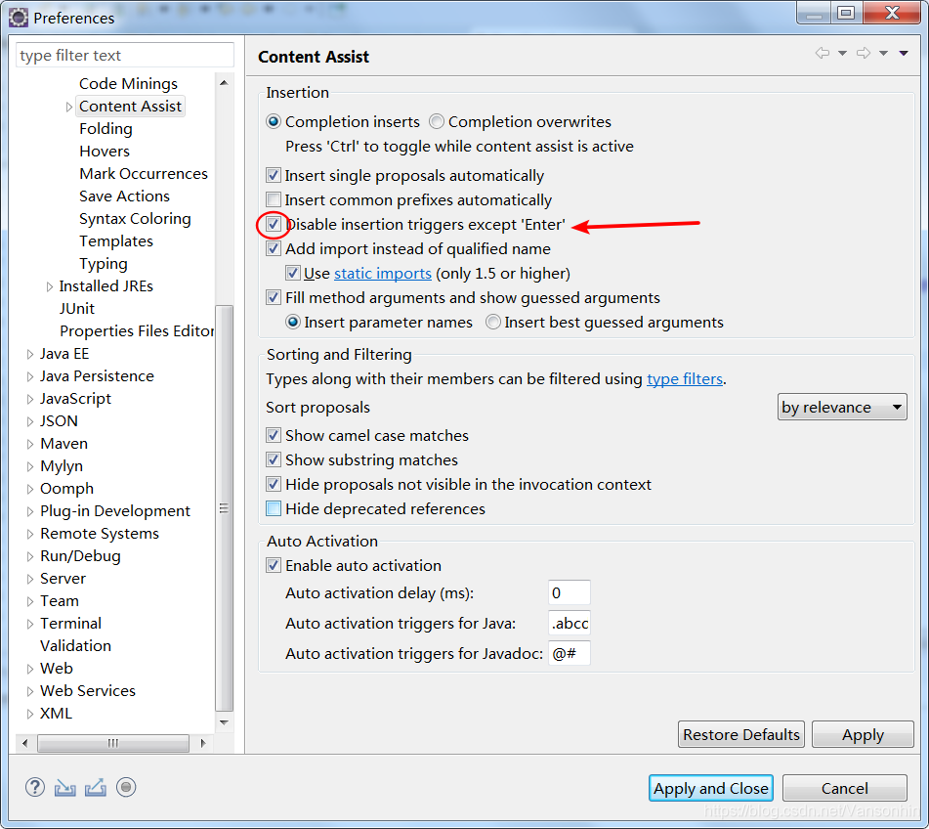Confirm with Apply and Close
This screenshot has height=829, width=929.
coord(711,788)
